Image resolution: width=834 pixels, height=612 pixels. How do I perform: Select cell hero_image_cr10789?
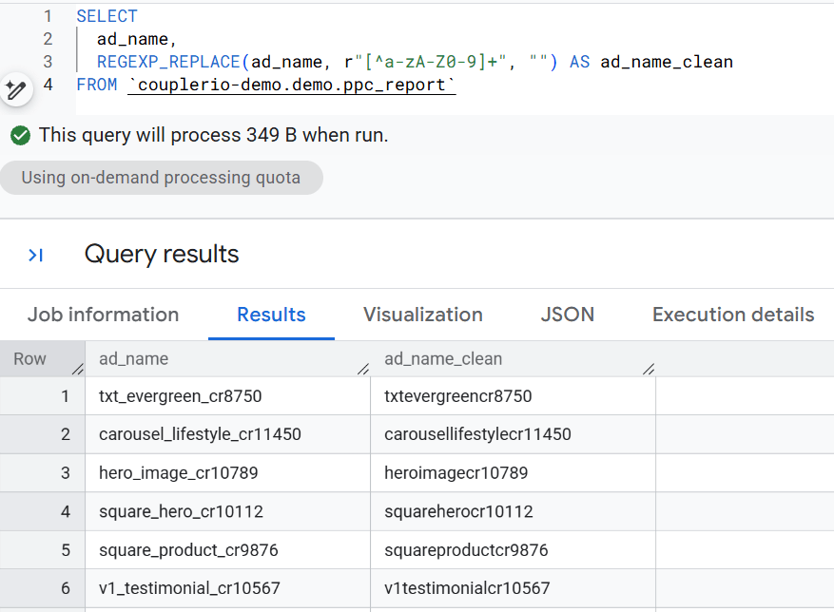(227, 472)
